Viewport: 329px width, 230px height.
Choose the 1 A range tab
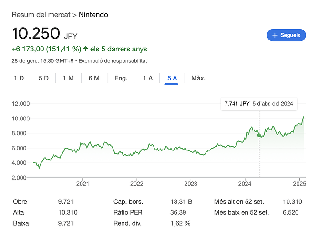[x=148, y=78]
